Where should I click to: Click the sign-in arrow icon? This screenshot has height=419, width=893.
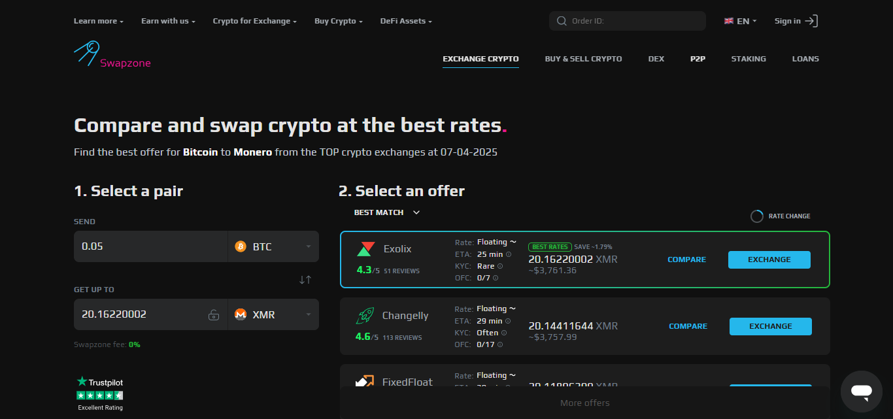(811, 21)
